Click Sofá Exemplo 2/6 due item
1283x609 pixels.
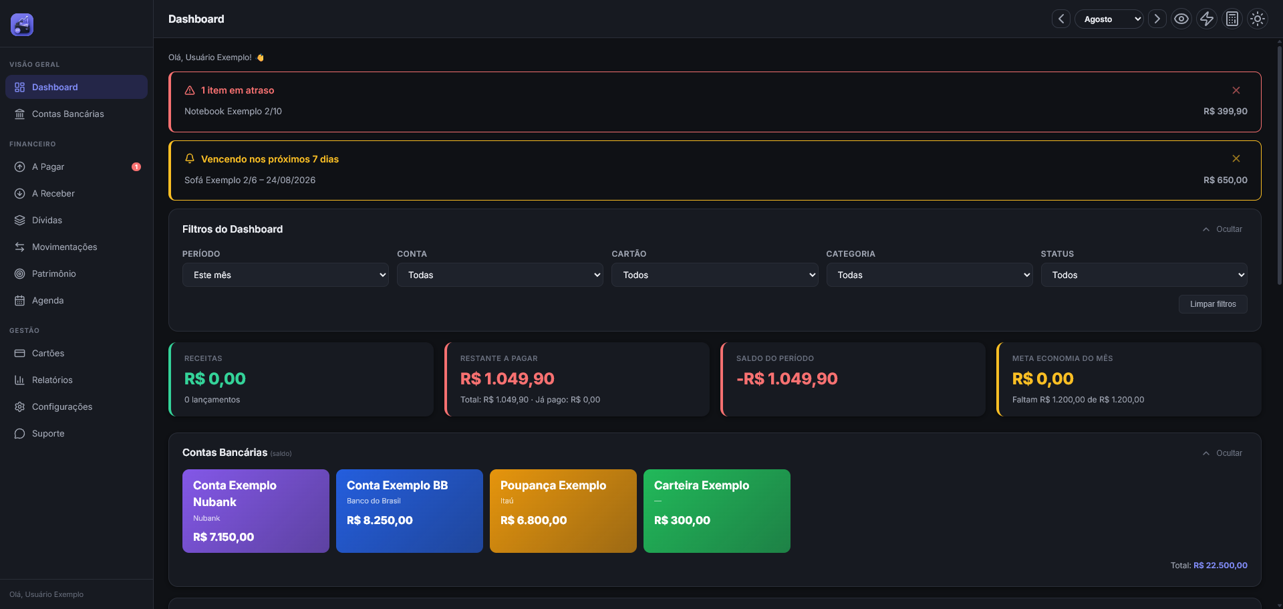tap(250, 180)
